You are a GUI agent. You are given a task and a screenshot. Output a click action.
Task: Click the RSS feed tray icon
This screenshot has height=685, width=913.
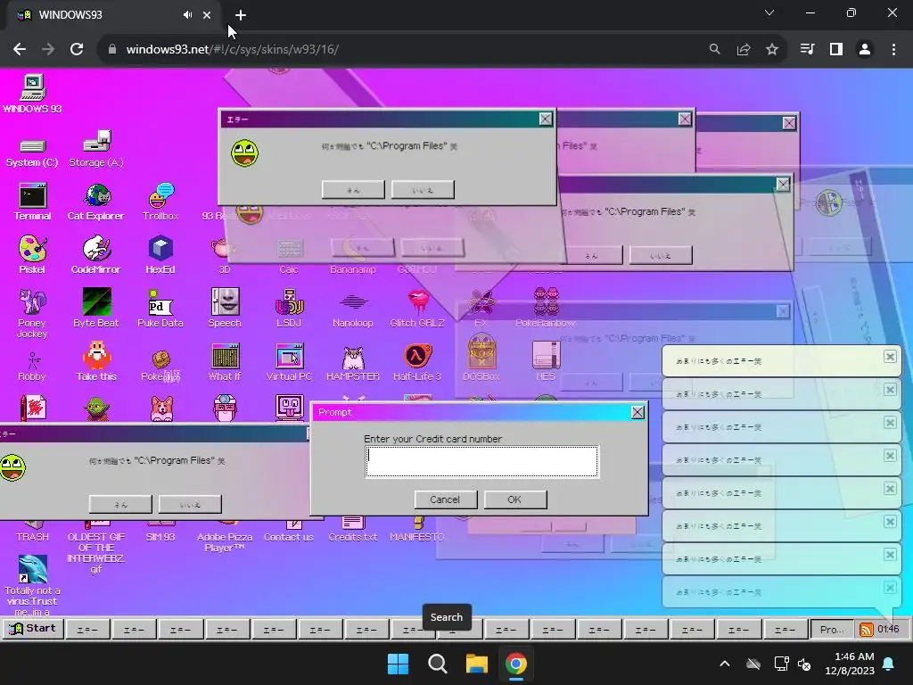click(867, 629)
